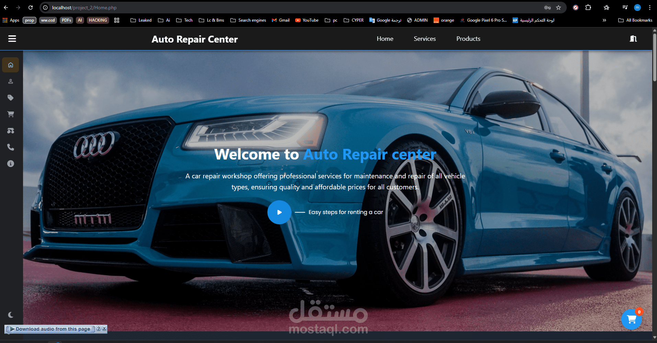Viewport: 657px width, 343px height.
Task: Open the Gmail bookmark
Action: pos(281,20)
